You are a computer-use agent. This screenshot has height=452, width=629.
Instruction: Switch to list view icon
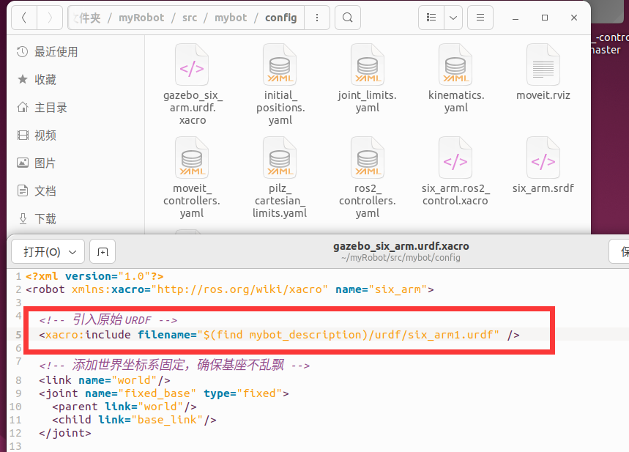[x=431, y=18]
